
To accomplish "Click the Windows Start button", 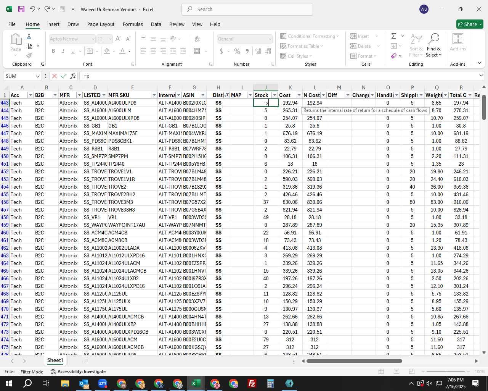I will [9, 383].
